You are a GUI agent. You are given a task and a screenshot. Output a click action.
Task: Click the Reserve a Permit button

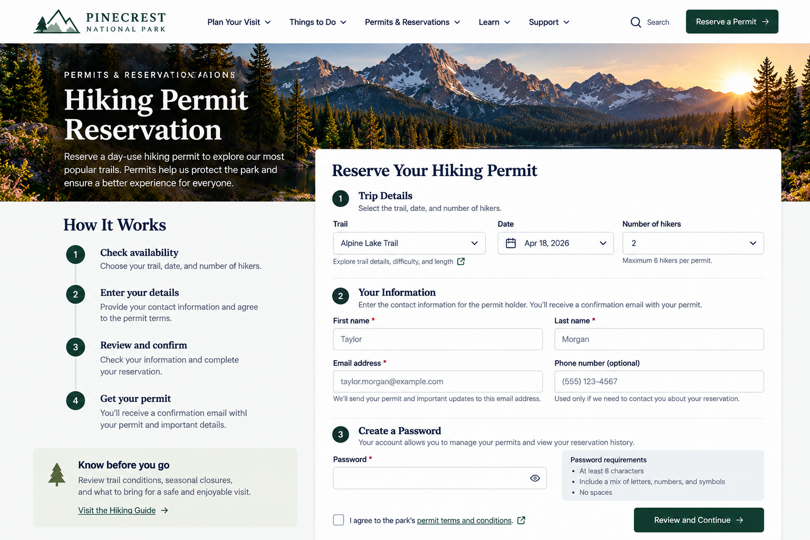point(732,22)
